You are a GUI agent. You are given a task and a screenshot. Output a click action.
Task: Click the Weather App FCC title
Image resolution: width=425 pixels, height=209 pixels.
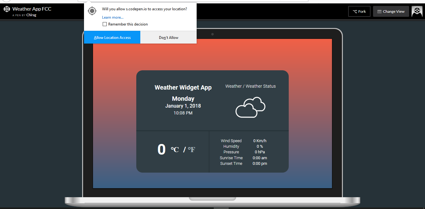[32, 9]
